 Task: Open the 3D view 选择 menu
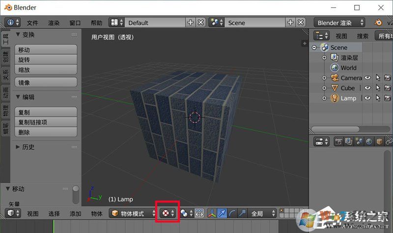coord(54,214)
